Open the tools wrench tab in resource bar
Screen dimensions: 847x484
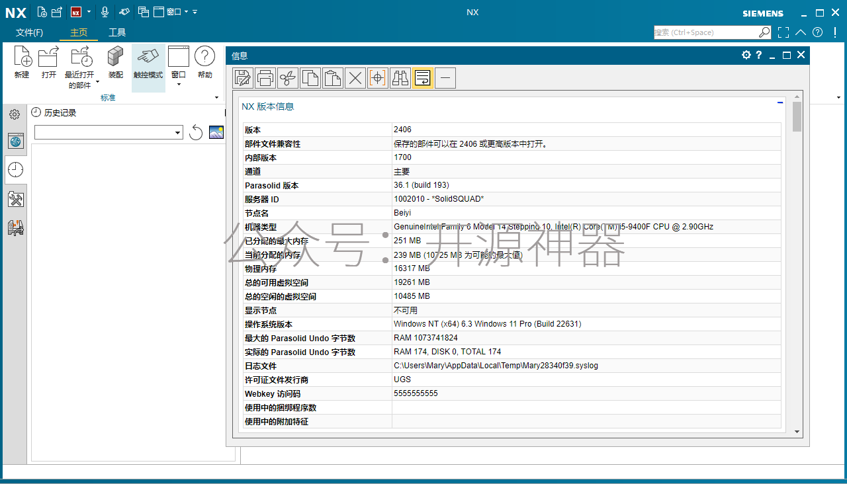click(16, 199)
